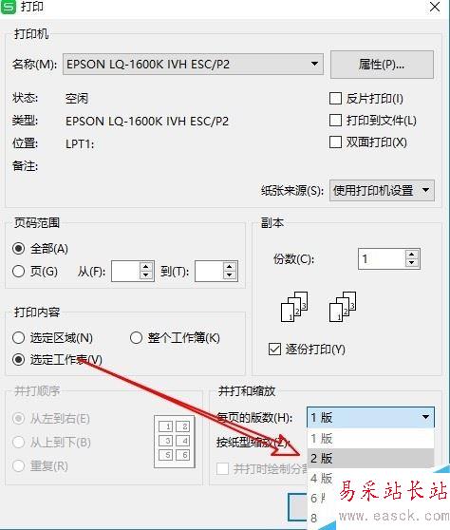Enable the 反片打印(I) checkbox

tap(335, 99)
